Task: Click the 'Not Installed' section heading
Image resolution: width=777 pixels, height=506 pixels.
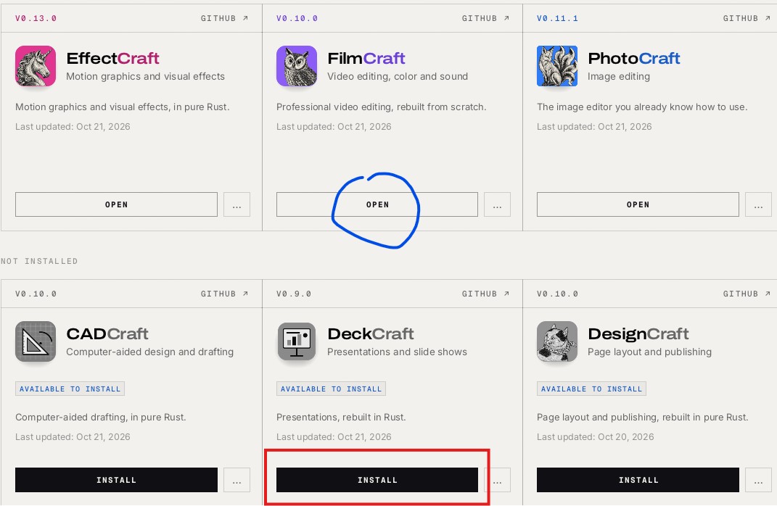Action: (x=39, y=261)
